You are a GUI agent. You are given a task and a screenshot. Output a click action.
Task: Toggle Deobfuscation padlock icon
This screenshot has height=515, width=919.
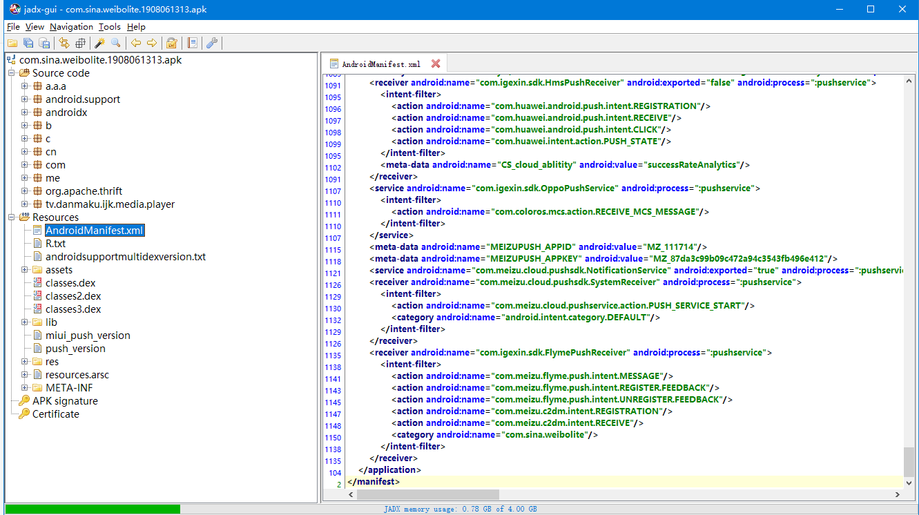click(172, 43)
